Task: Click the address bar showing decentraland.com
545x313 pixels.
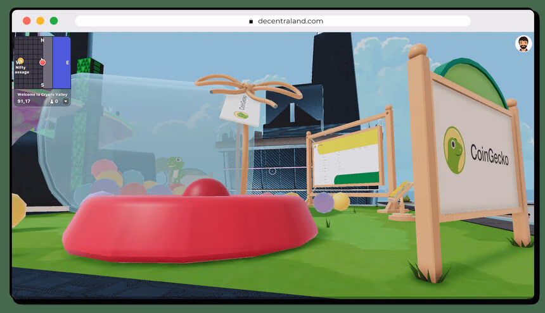Action: pos(272,21)
